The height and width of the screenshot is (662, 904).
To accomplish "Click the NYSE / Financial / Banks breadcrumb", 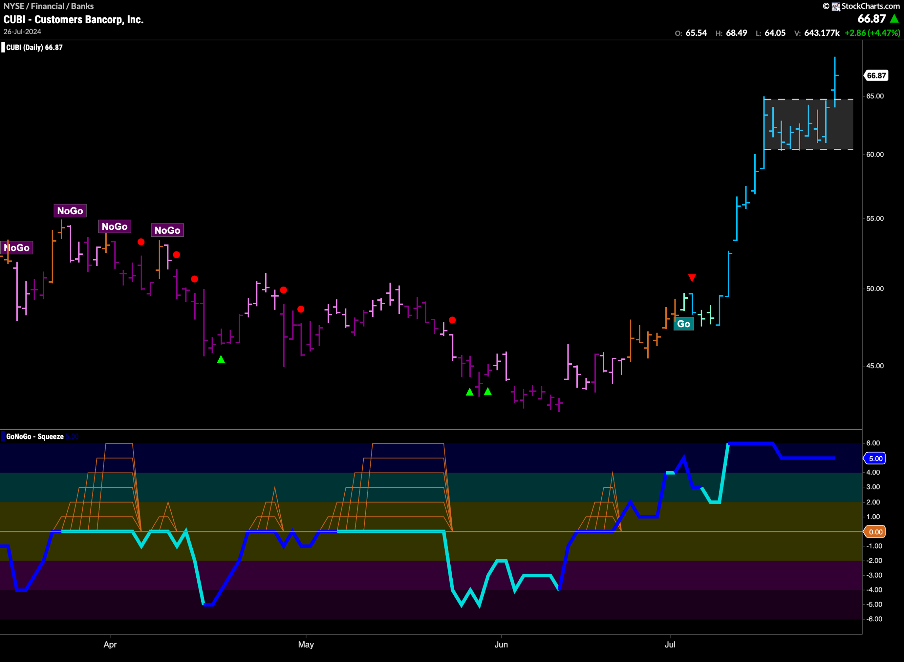I will coord(48,6).
